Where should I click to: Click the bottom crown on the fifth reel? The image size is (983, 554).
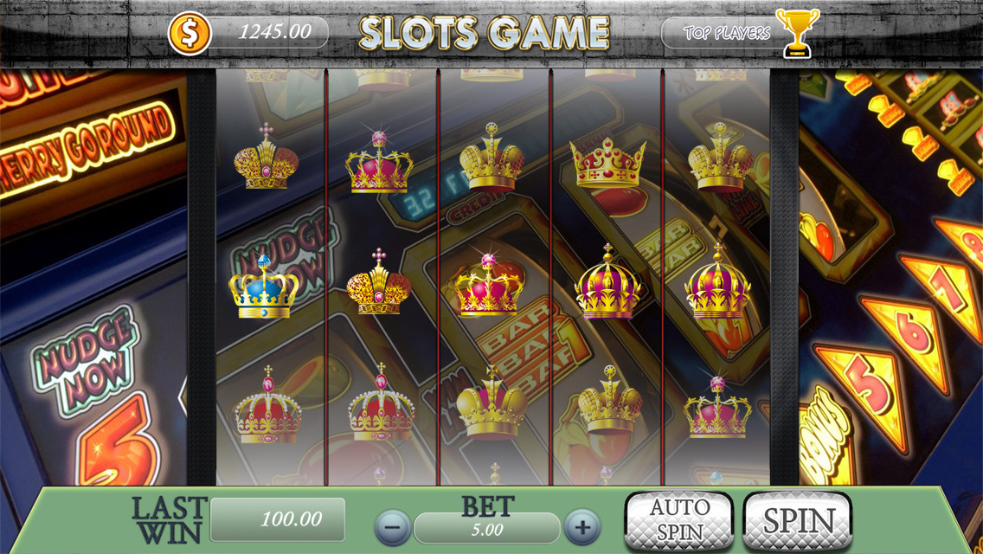(x=717, y=407)
